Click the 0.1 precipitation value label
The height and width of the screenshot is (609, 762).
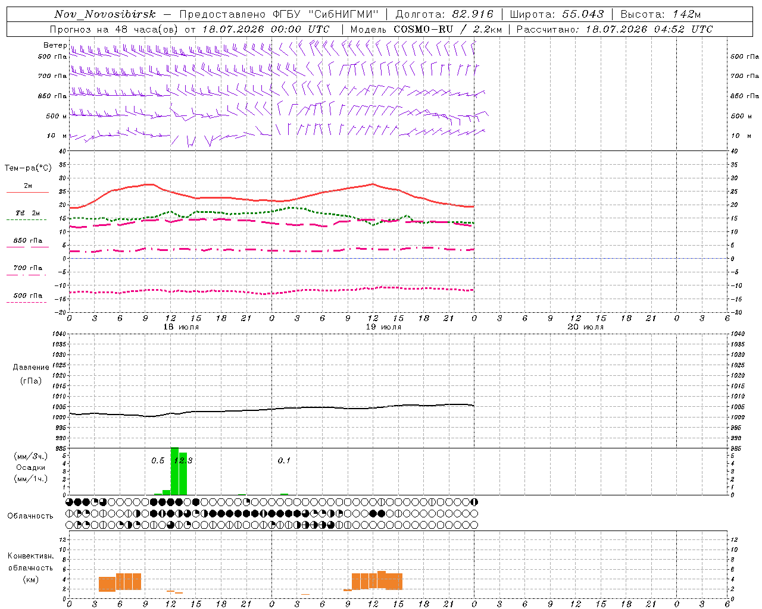284,460
